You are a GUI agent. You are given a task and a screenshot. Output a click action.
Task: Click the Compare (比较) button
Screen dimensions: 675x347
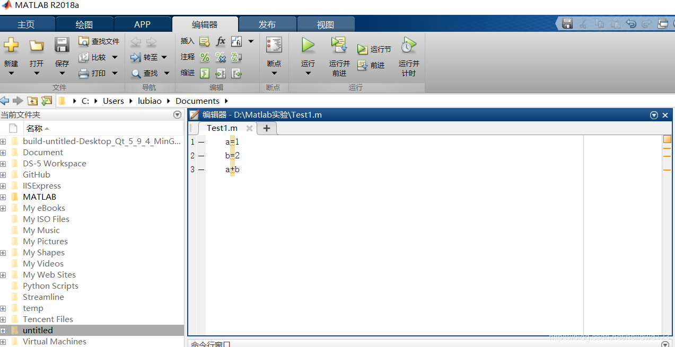(93, 57)
